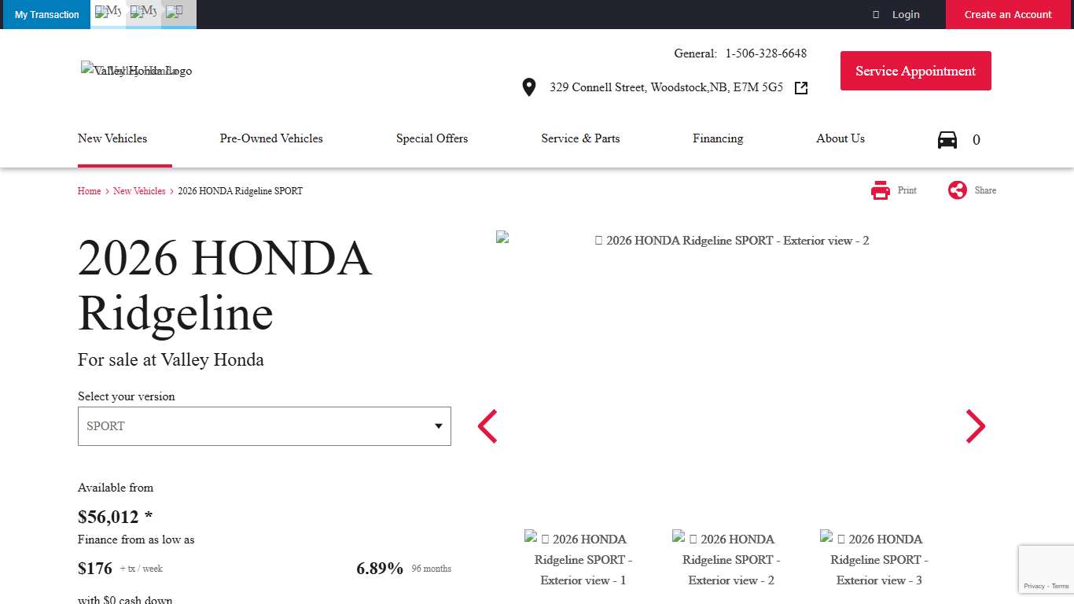Click the Service Appointment button
This screenshot has width=1074, height=604.
point(915,70)
